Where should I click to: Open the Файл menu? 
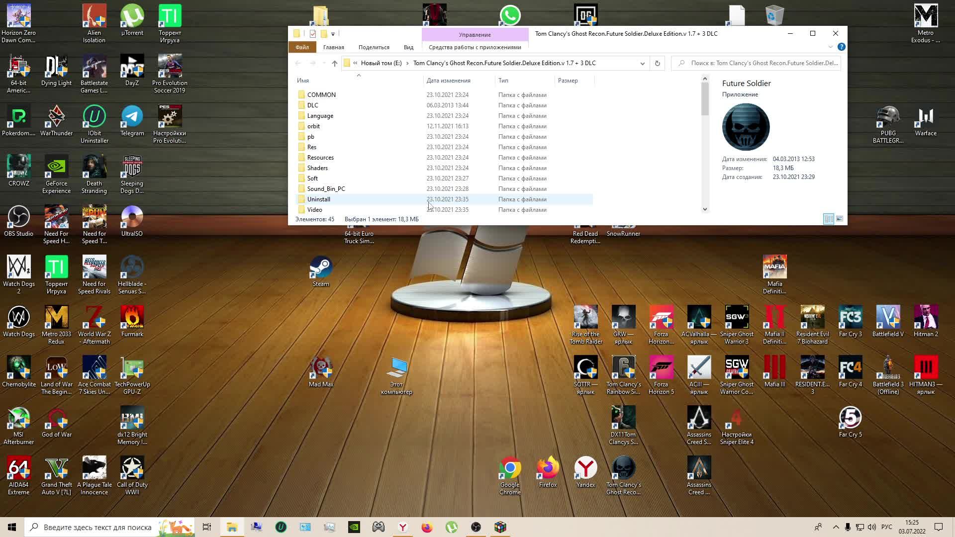[x=302, y=47]
